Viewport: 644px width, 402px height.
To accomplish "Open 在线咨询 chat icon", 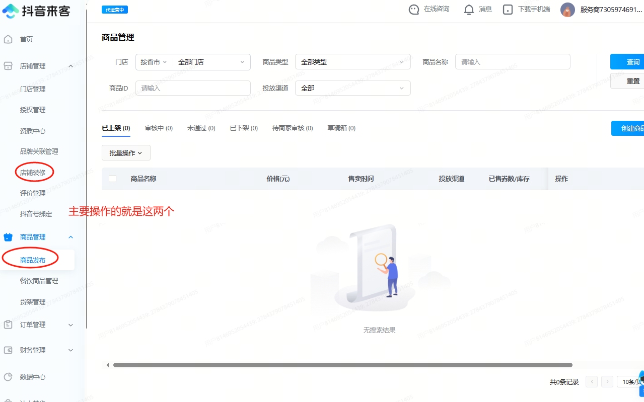I will [x=414, y=10].
